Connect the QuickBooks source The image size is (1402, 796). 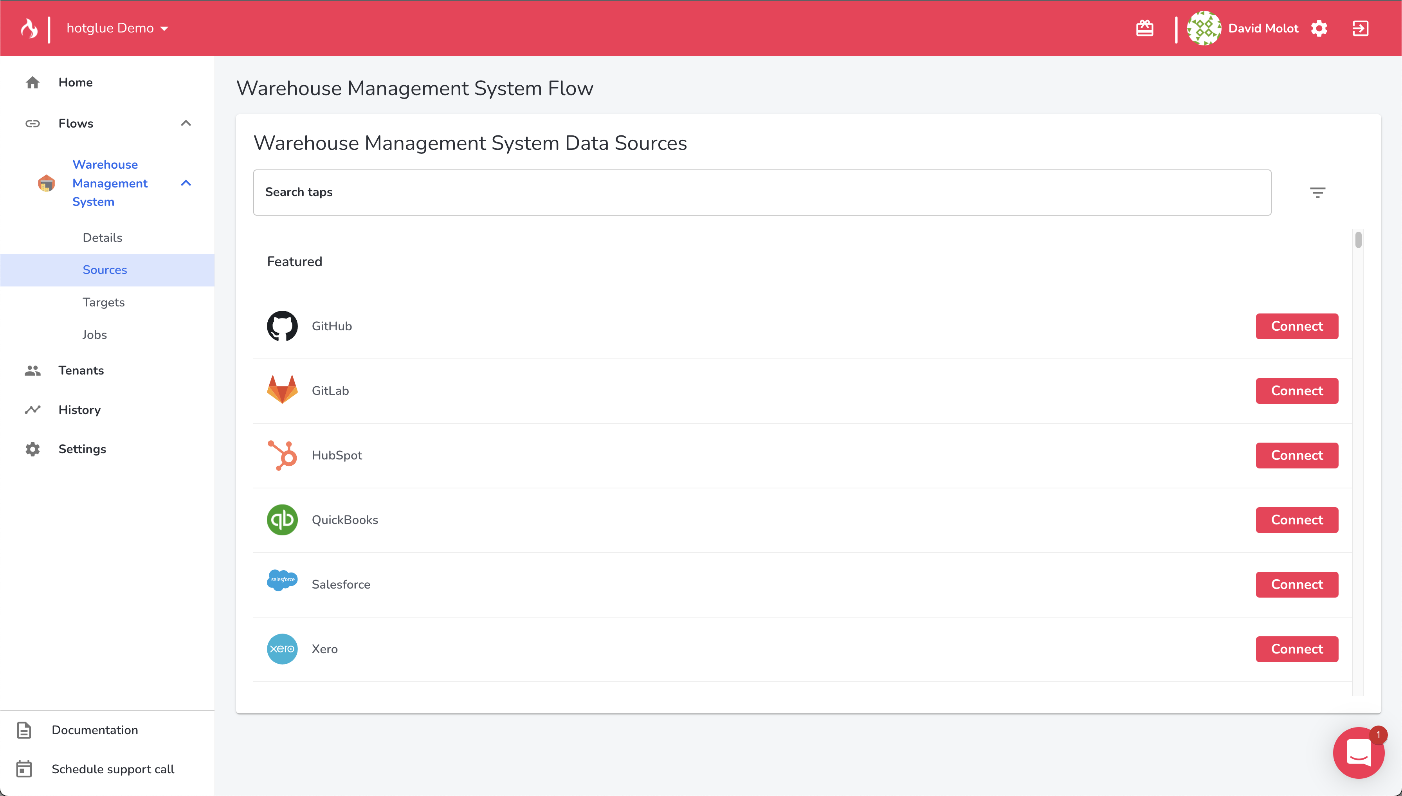click(x=1297, y=520)
